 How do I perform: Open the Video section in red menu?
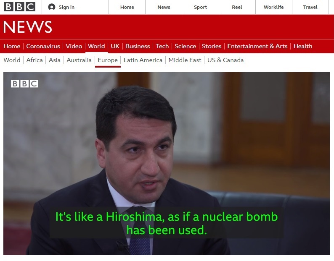click(x=74, y=46)
